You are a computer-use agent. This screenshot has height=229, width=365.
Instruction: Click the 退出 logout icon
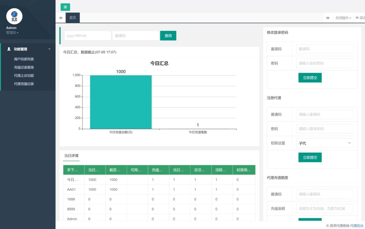(x=357, y=18)
